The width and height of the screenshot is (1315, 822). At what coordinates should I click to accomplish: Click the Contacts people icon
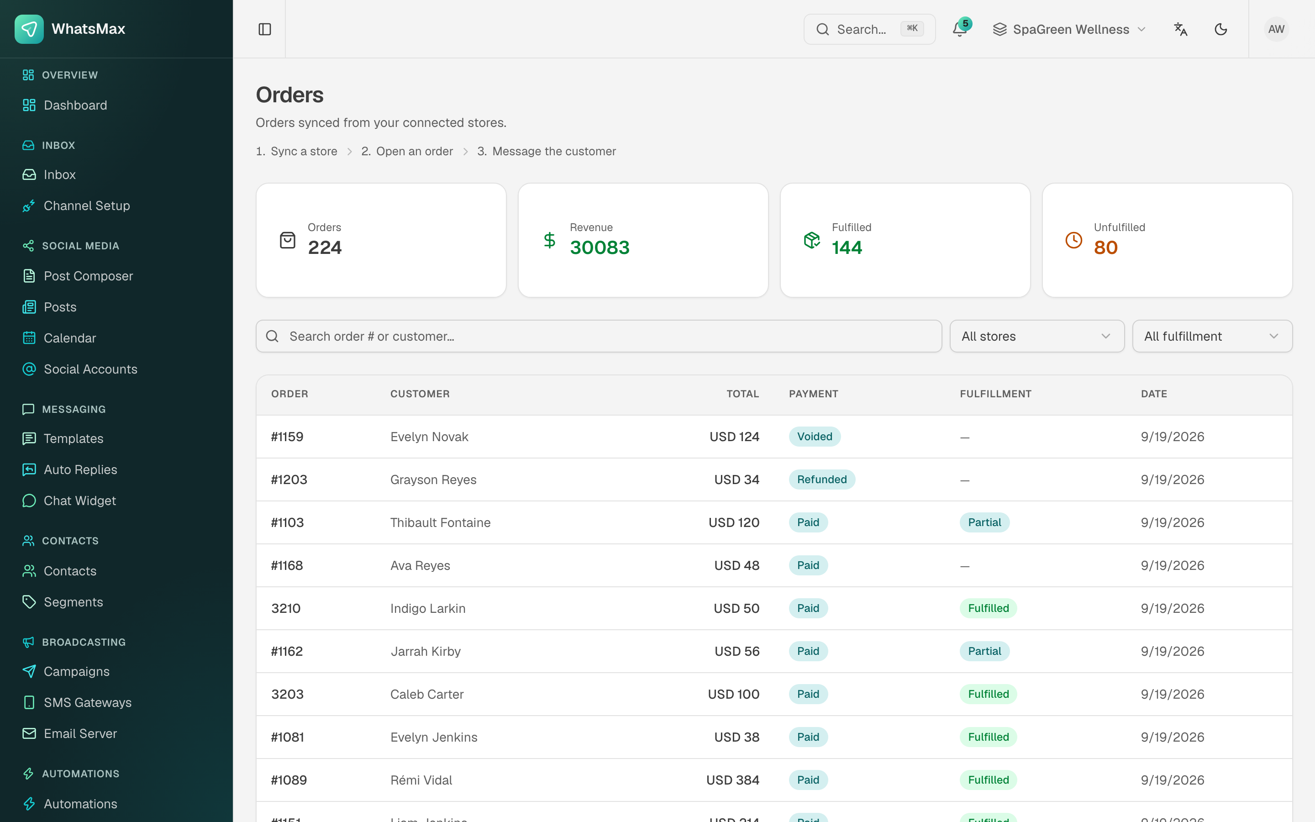click(x=29, y=570)
